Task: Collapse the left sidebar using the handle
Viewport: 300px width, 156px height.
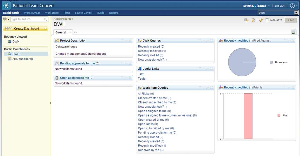Action: coord(50,103)
